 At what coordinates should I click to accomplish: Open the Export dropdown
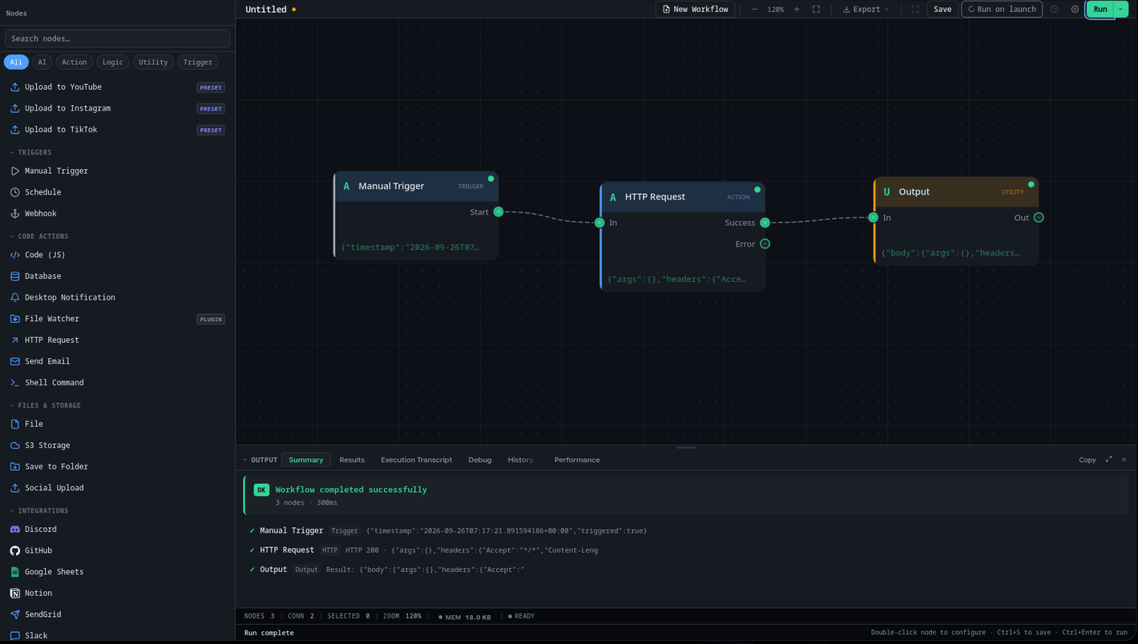[866, 10]
